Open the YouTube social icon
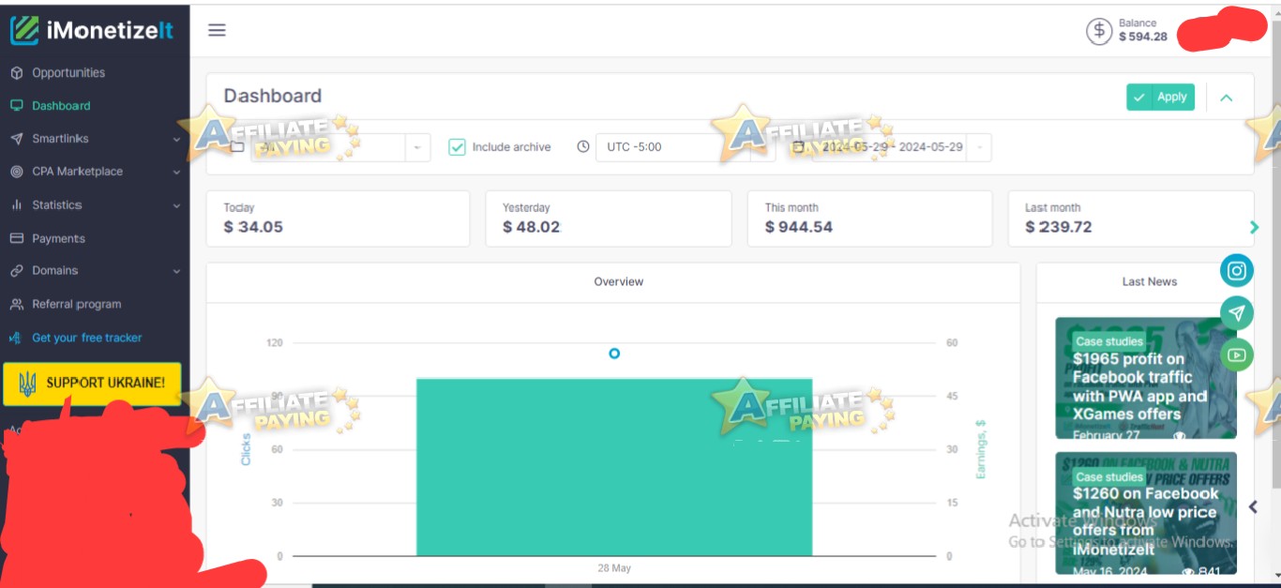 (1237, 355)
